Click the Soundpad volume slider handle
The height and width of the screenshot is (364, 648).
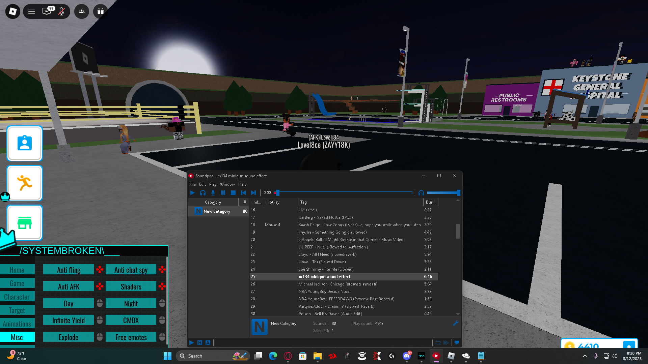pos(458,193)
